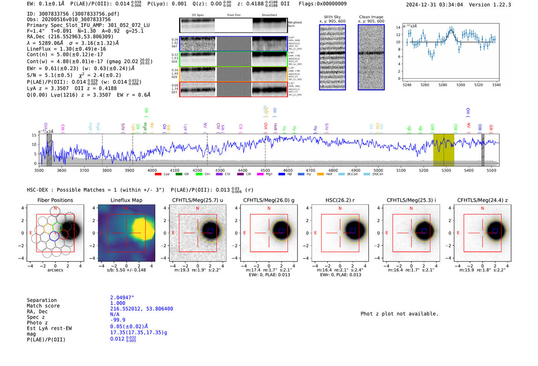This screenshot has width=538, height=366.
Task: Click the red Lyα legend color swatch
Action: 158,174
